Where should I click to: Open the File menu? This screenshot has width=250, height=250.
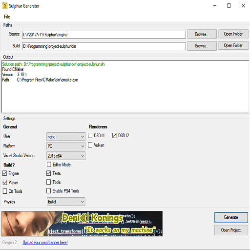[x=7, y=17]
